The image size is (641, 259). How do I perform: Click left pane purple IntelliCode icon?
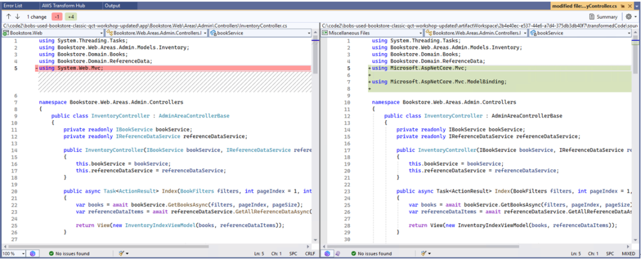(x=33, y=253)
